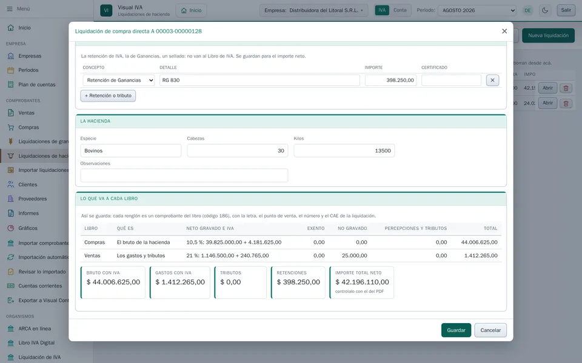Open Períodos in the sidebar
The height and width of the screenshot is (363, 582).
(28, 70)
